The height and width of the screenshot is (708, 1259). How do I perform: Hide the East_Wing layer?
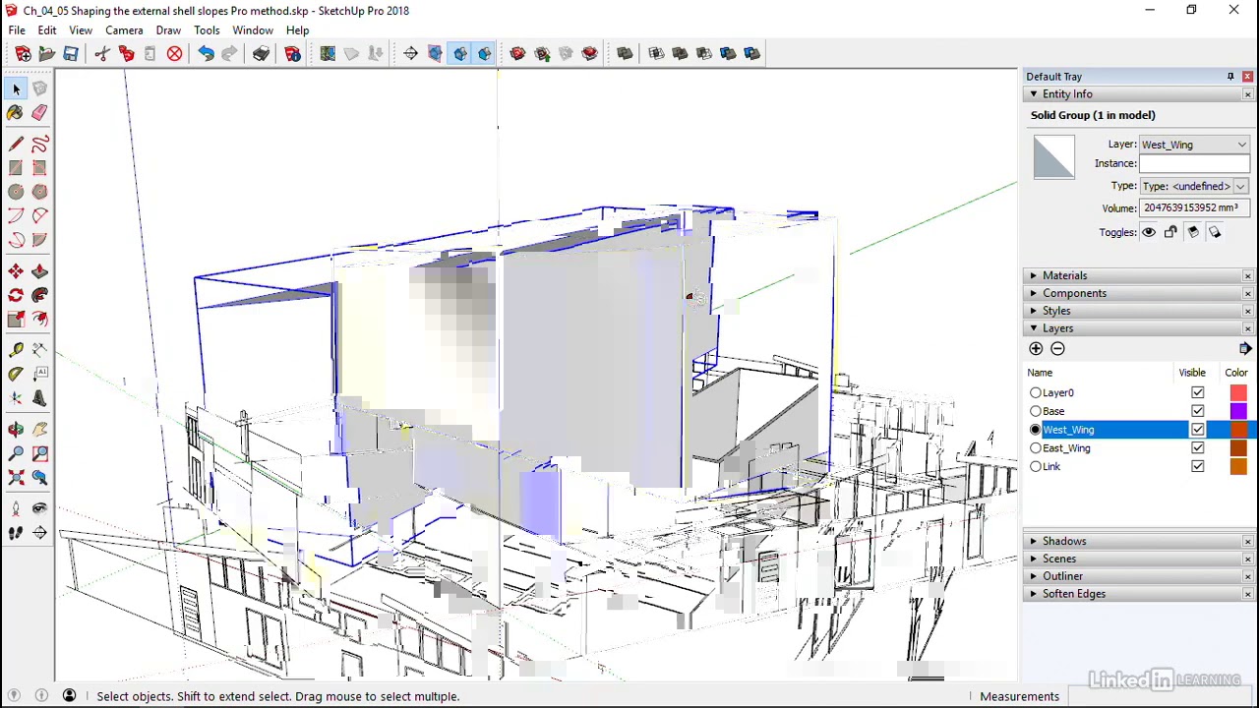click(1197, 448)
